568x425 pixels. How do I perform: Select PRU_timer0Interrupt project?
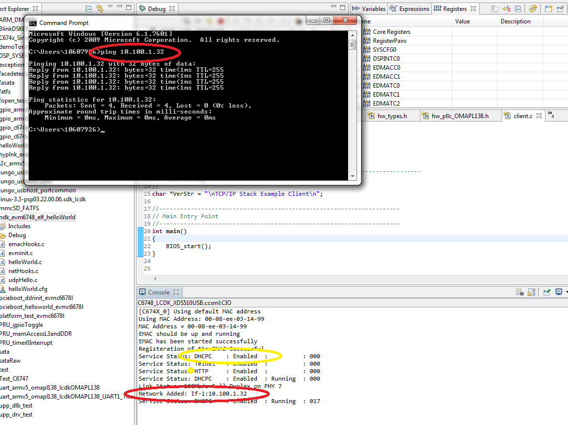[x=26, y=343]
